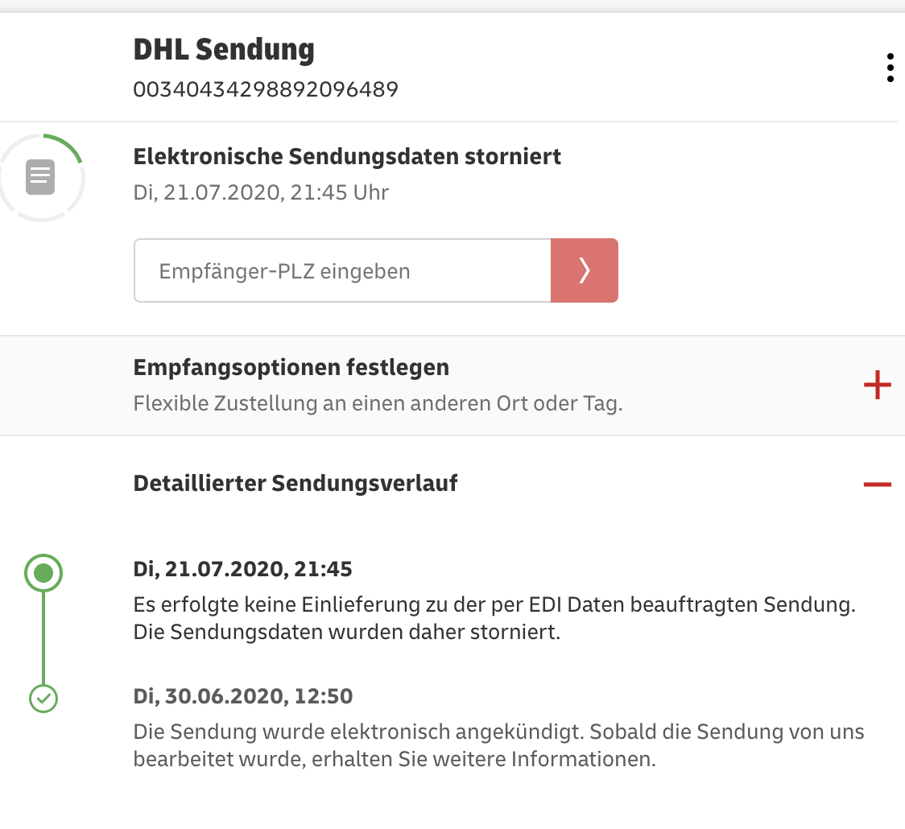
Task: Click the Empfangsoptionen festlegen heading
Action: tap(291, 368)
